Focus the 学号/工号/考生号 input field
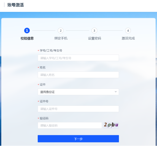Viewport: 157px width, 146px height. (x=78, y=58)
